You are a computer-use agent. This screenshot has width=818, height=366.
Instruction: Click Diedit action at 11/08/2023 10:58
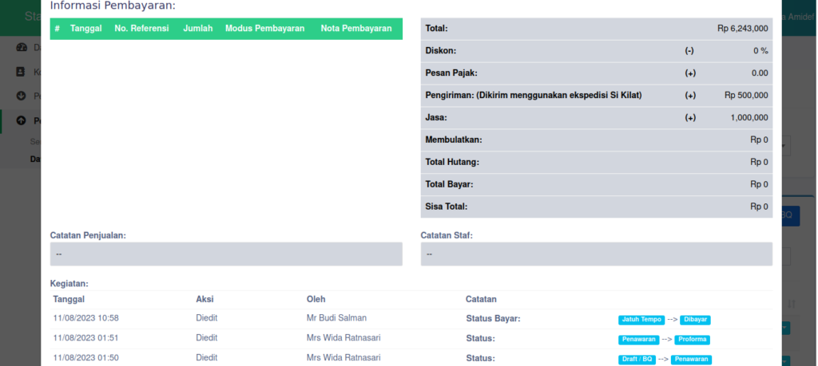point(207,318)
